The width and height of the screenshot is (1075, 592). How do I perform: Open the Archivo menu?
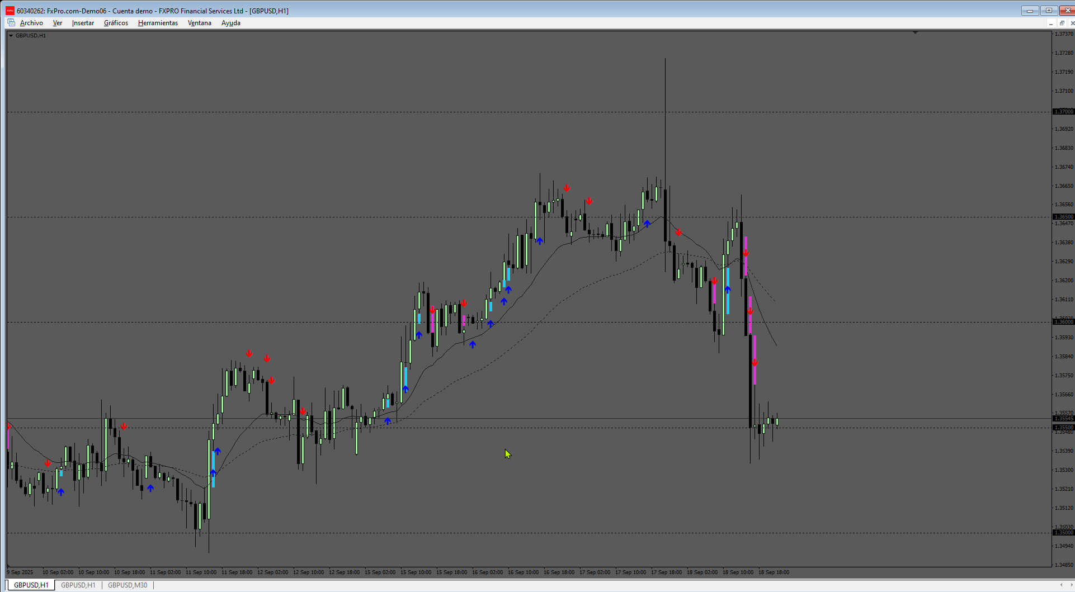coord(31,23)
